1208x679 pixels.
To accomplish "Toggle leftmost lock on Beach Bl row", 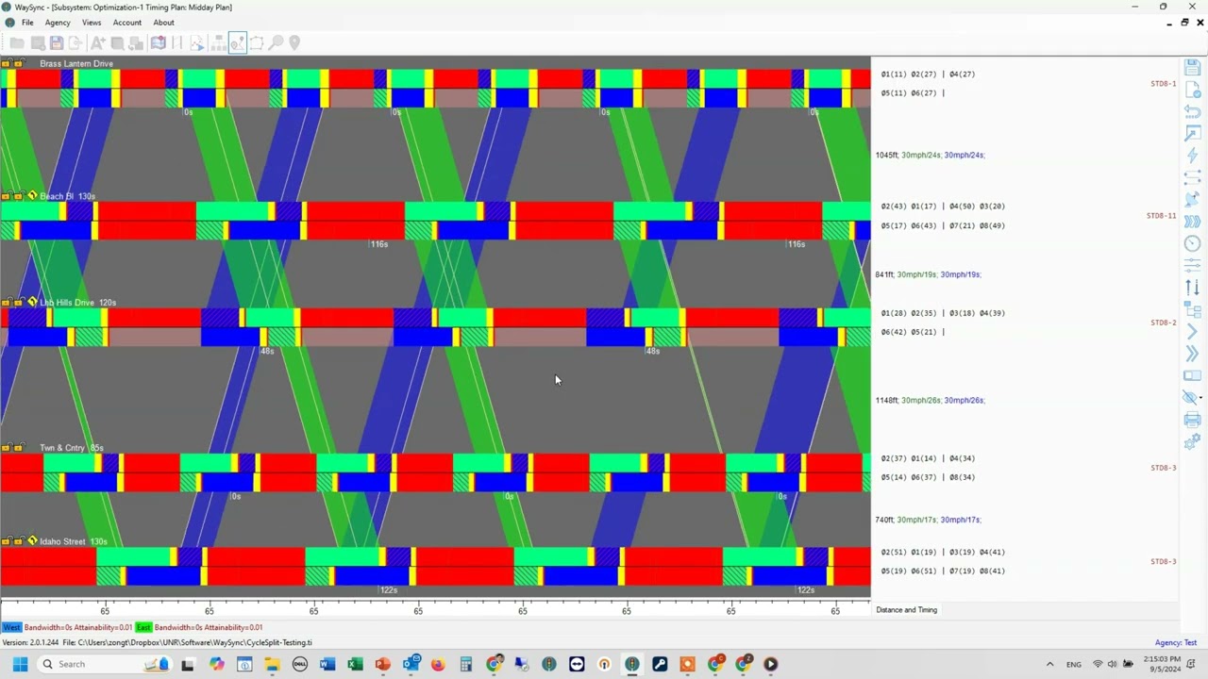I will (6, 196).
